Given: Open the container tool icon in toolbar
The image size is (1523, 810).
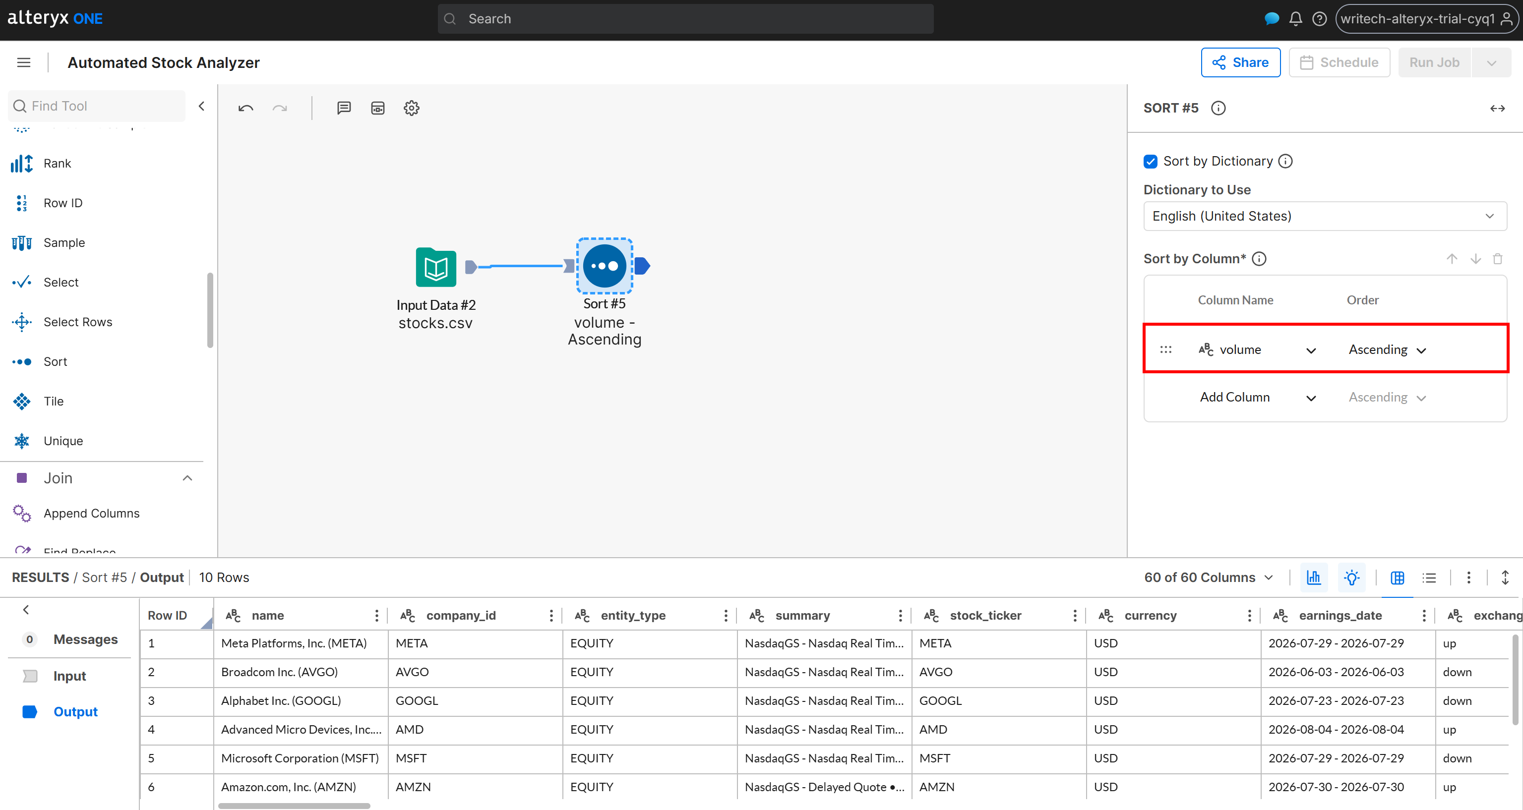Looking at the screenshot, I should pos(378,108).
